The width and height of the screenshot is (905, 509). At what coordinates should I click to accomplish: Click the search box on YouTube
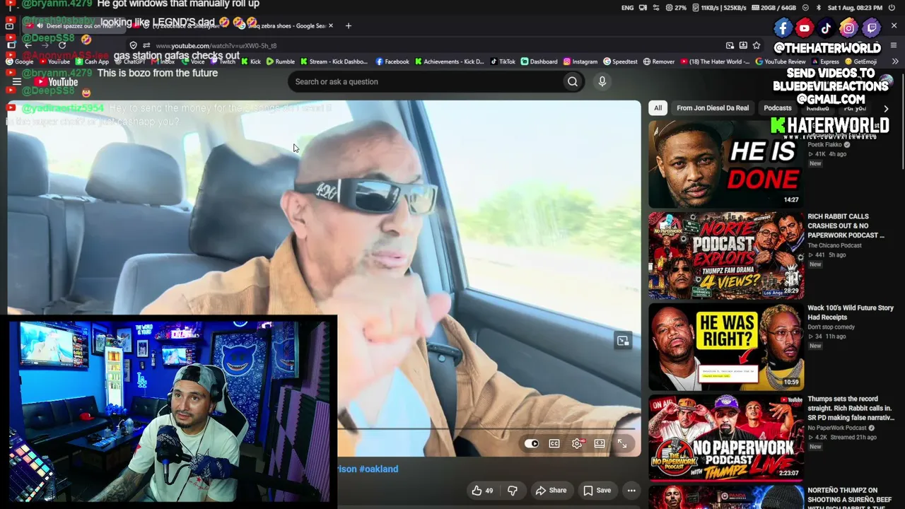(x=424, y=81)
